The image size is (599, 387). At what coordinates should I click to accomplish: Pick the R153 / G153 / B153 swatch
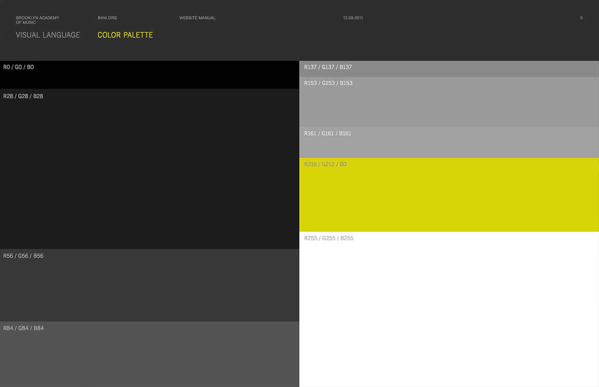(x=449, y=104)
